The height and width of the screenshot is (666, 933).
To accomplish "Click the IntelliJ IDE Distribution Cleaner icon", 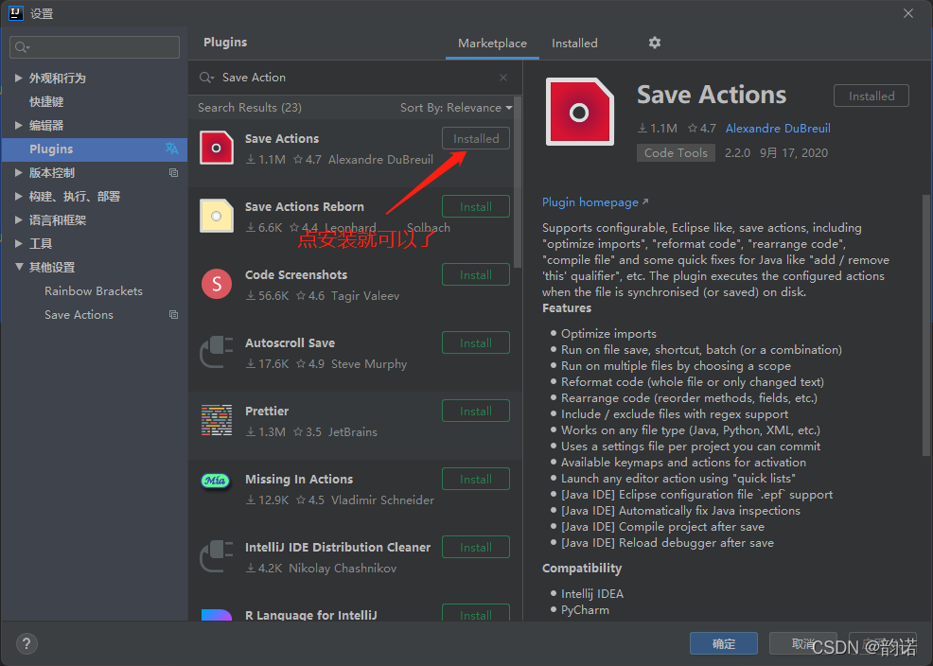I will click(217, 556).
